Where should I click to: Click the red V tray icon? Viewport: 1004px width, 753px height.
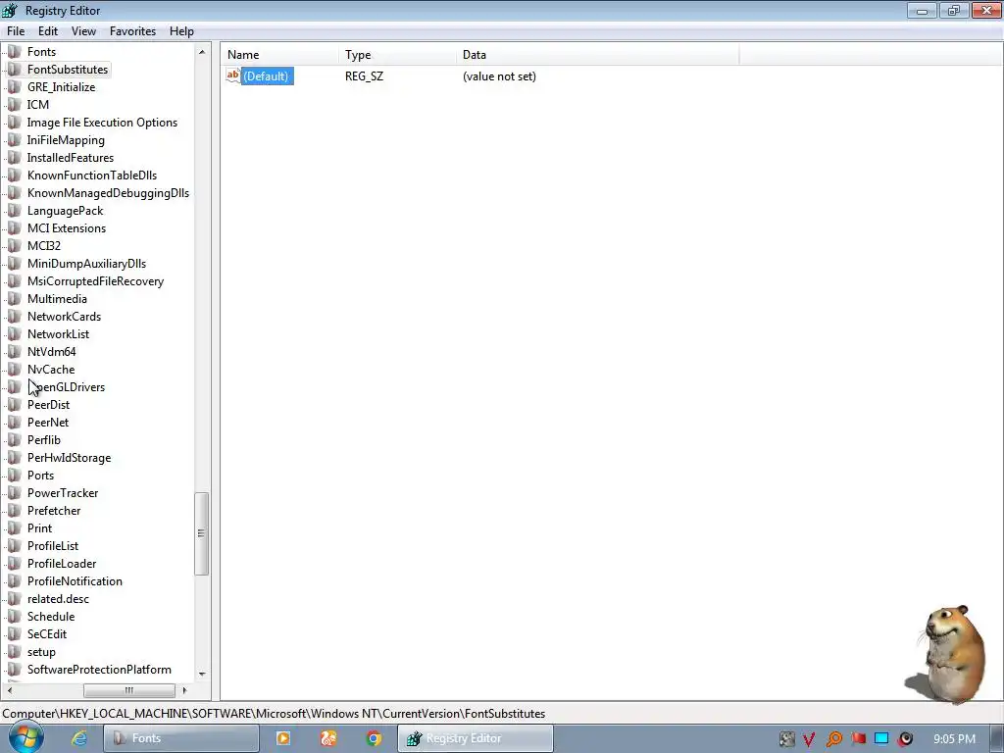pyautogui.click(x=809, y=739)
